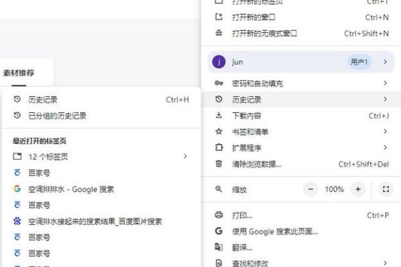Click the zoom magnifier icon
Viewport: 401px width, 267px height.
(219, 189)
